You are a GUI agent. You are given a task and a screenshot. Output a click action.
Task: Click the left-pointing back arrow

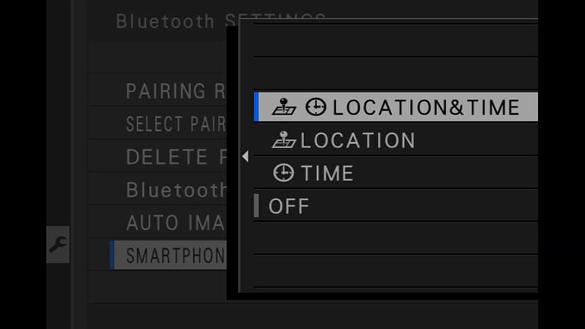tap(245, 156)
